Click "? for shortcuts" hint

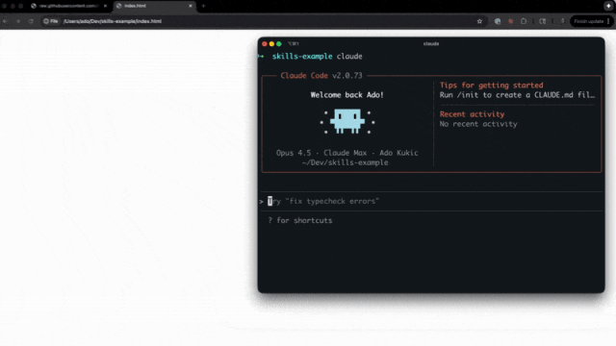(299, 220)
